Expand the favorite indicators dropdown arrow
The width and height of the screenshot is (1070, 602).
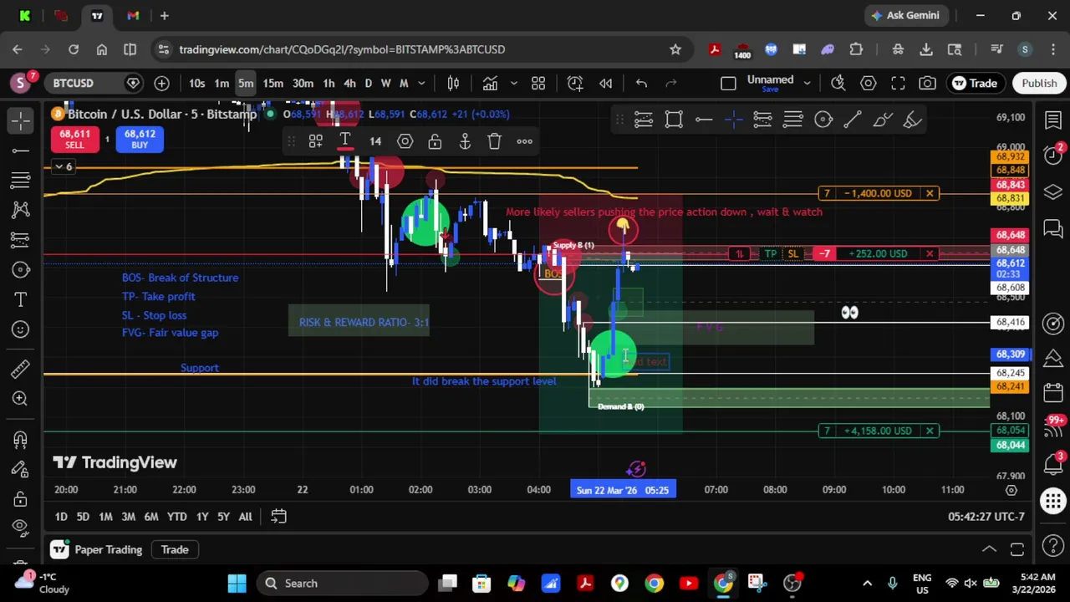click(513, 83)
